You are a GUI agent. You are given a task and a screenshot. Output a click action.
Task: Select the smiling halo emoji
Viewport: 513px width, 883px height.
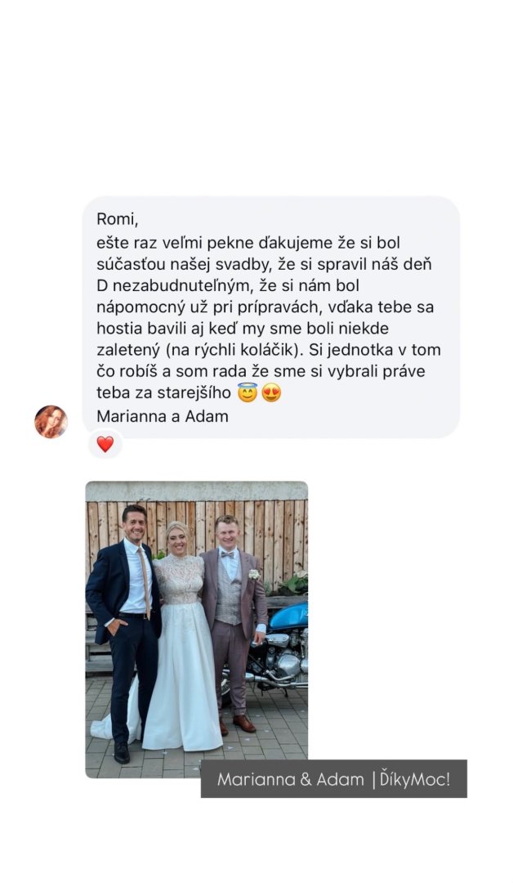coord(247,392)
